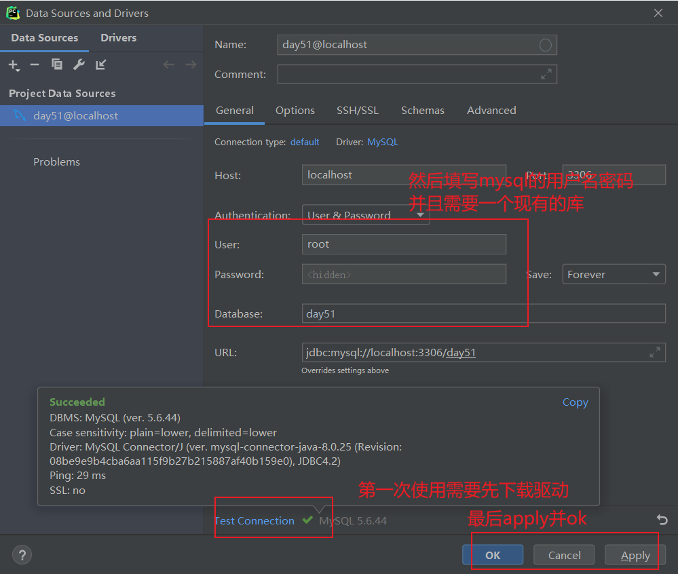The height and width of the screenshot is (574, 678).
Task: Open the General tab
Action: tap(234, 111)
